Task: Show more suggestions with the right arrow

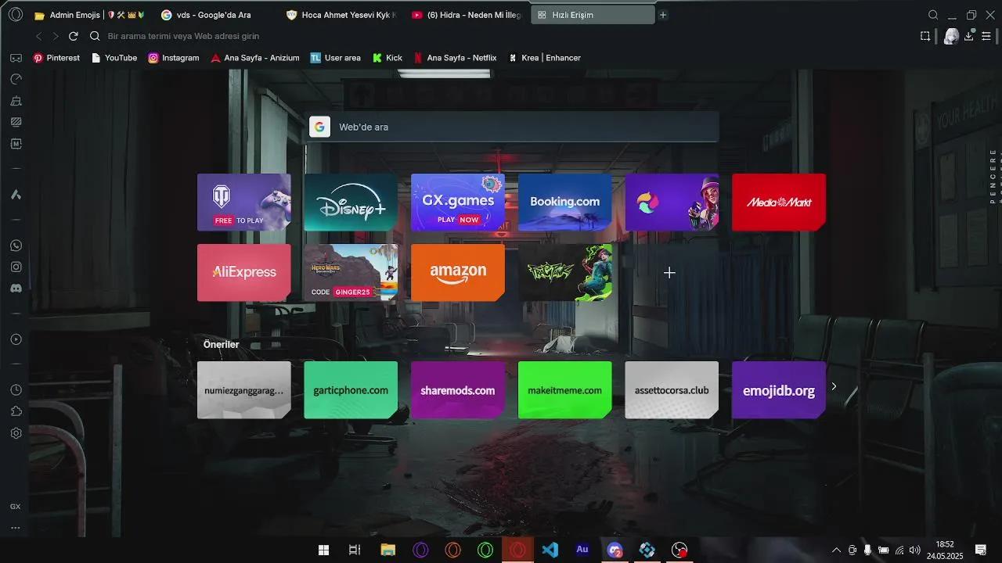Action: (834, 386)
